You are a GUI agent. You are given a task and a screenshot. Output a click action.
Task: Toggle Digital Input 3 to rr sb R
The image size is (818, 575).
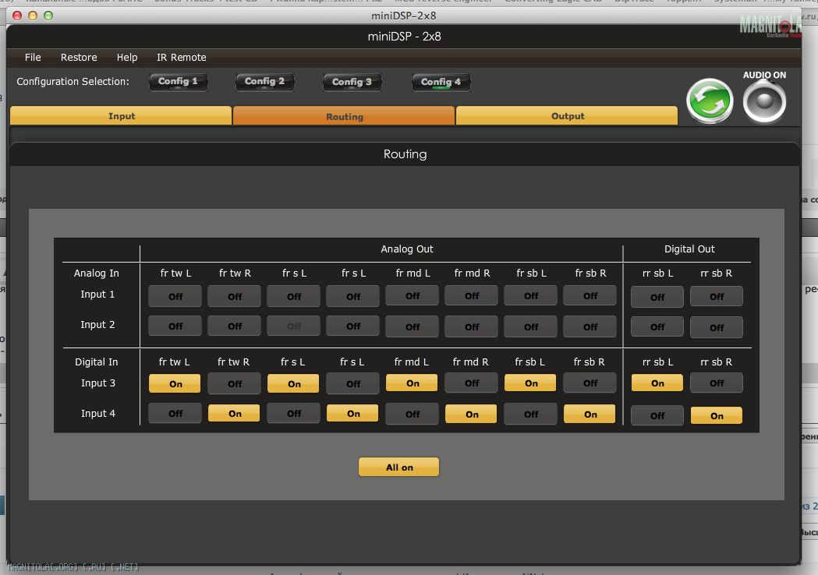pos(717,383)
